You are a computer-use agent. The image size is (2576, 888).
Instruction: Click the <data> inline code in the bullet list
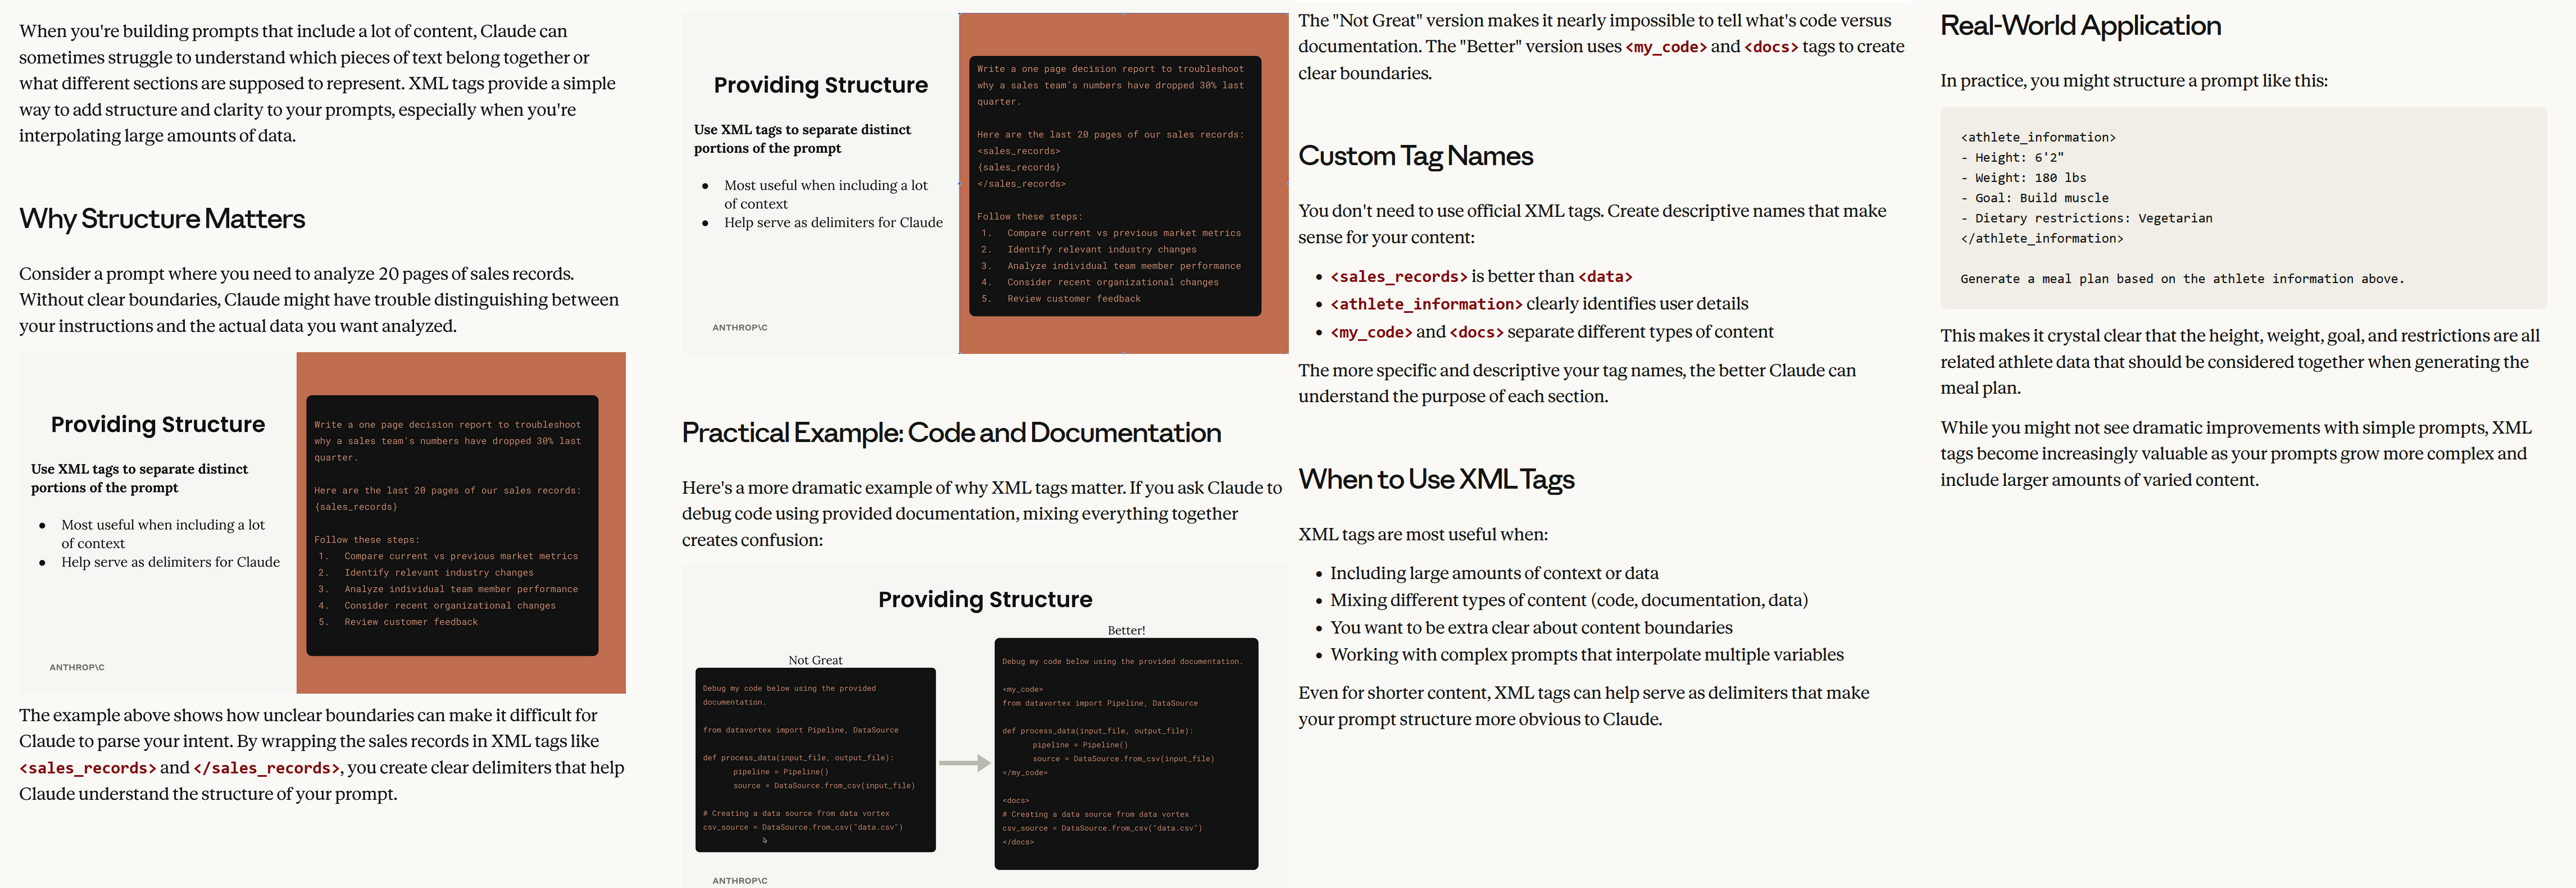1605,277
